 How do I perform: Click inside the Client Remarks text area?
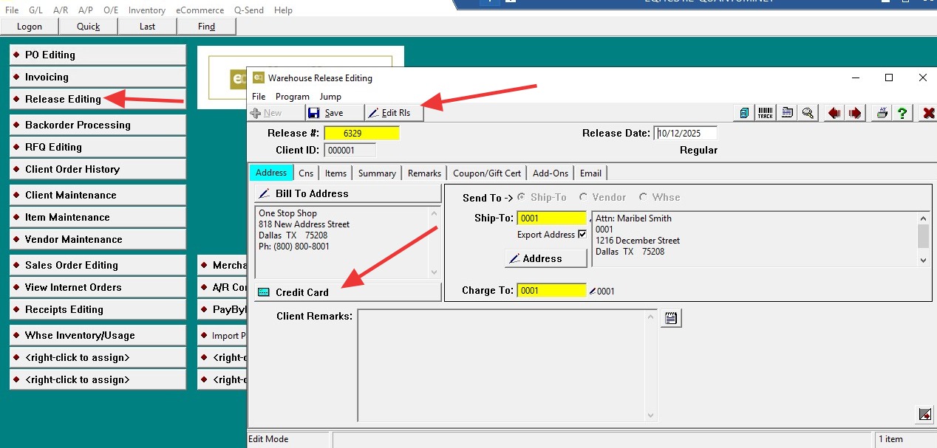(x=502, y=365)
